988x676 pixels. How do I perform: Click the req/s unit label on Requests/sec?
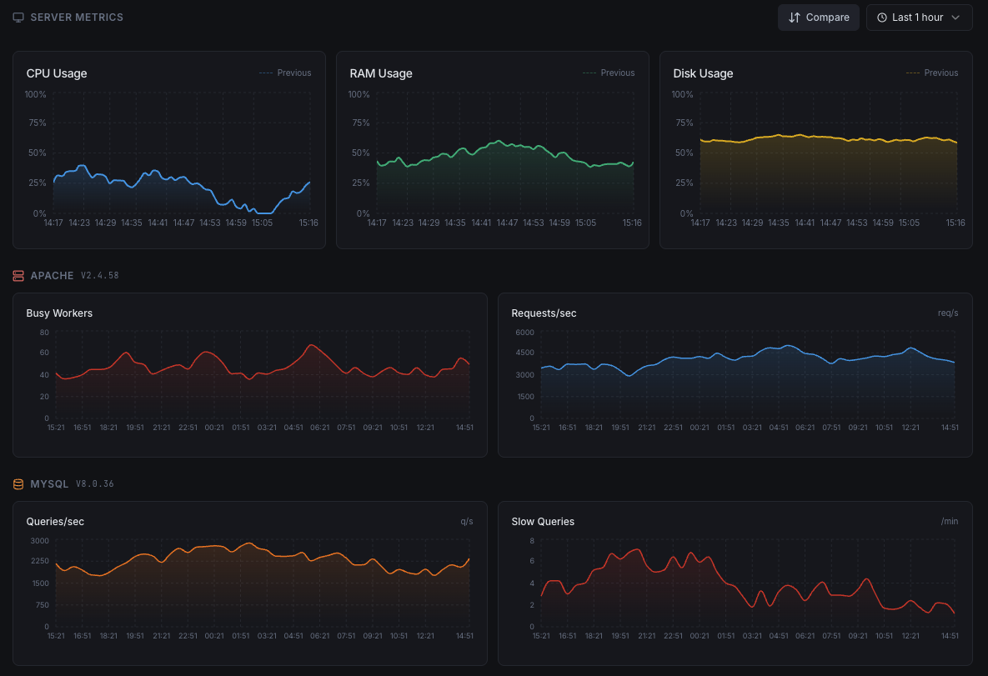tap(947, 313)
